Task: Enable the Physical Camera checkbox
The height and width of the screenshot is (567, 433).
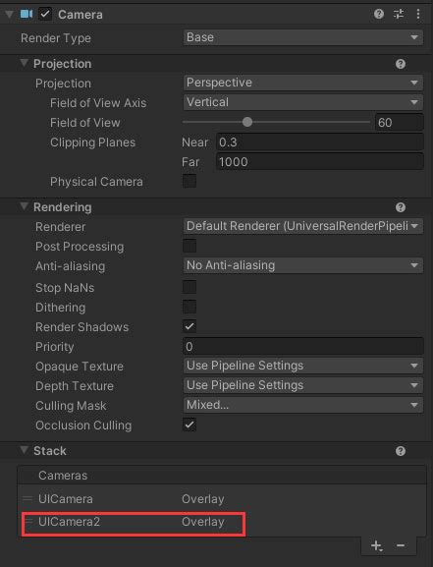Action: click(189, 181)
